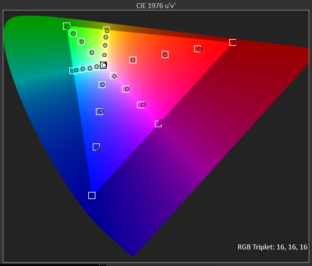Click the "RGB Triplet: 16, 16, 16" readout
The height and width of the screenshot is (266, 312).
coord(272,247)
